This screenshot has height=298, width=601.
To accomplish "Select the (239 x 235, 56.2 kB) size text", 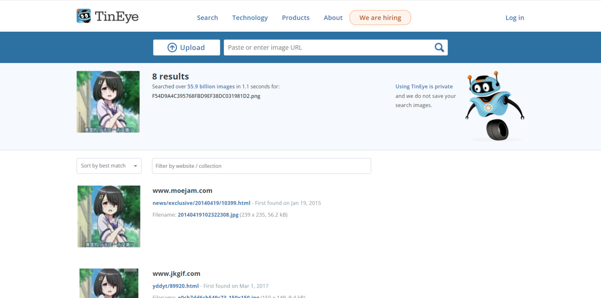I will point(264,215).
